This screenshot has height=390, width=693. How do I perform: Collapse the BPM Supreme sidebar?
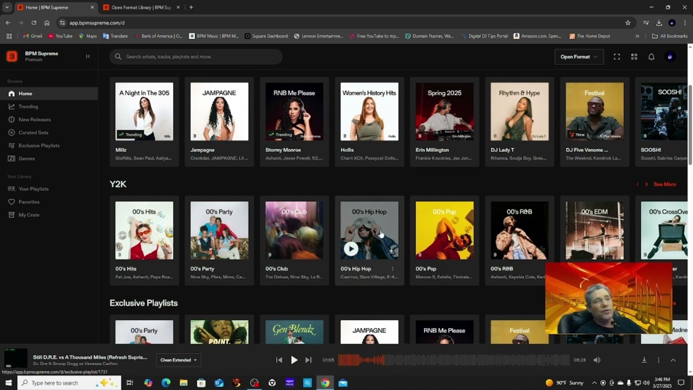pos(88,56)
